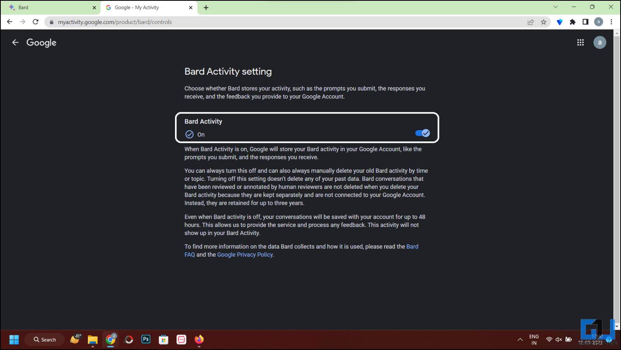Viewport: 621px width, 350px height.
Task: Open the Windows Start menu
Action: tap(14, 340)
